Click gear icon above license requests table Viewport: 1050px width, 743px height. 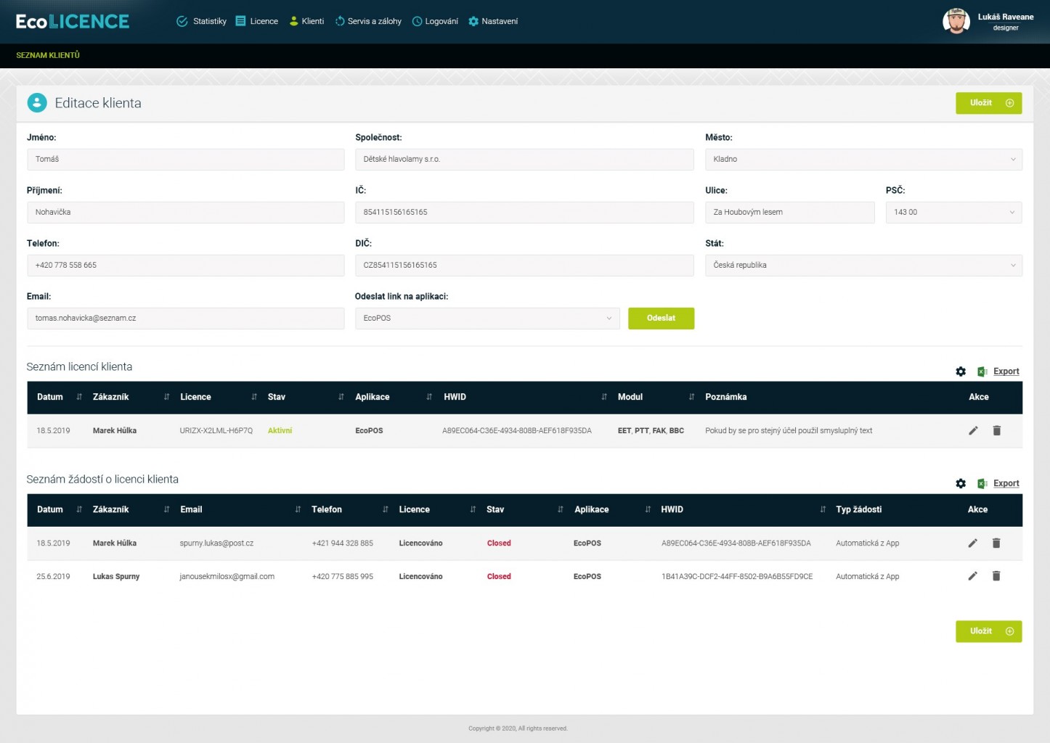pyautogui.click(x=961, y=484)
